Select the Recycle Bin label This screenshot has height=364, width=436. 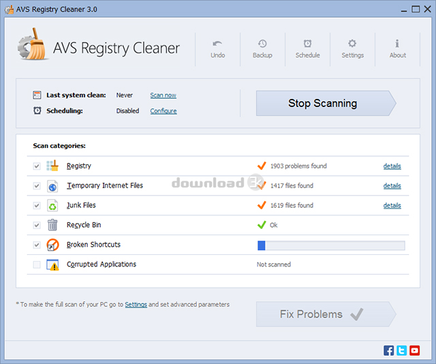(84, 225)
